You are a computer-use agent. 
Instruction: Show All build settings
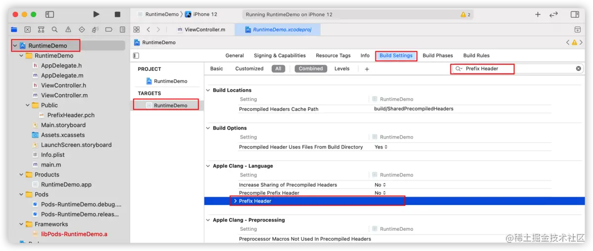(x=278, y=69)
